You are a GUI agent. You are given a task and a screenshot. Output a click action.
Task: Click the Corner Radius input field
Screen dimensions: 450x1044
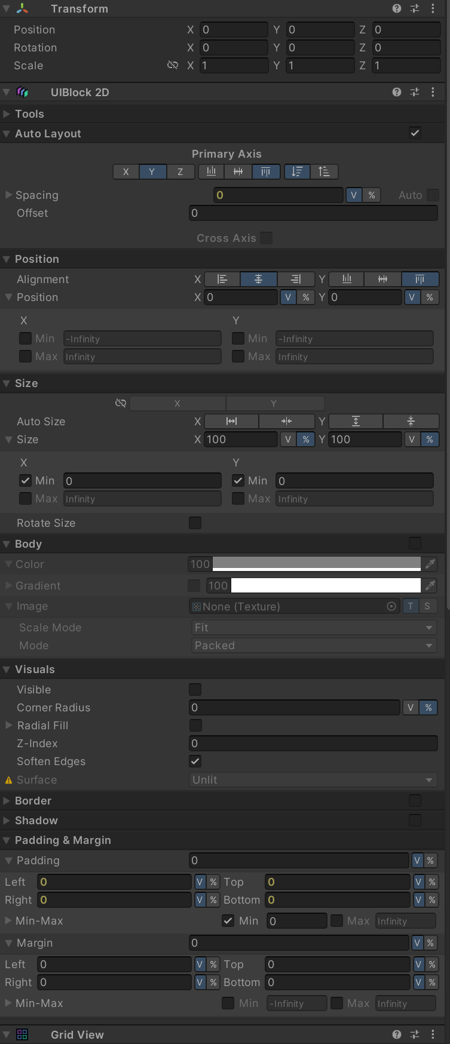295,707
